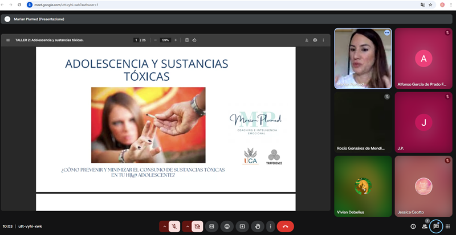
Task: Reload the browser page
Action: pyautogui.click(x=19, y=5)
